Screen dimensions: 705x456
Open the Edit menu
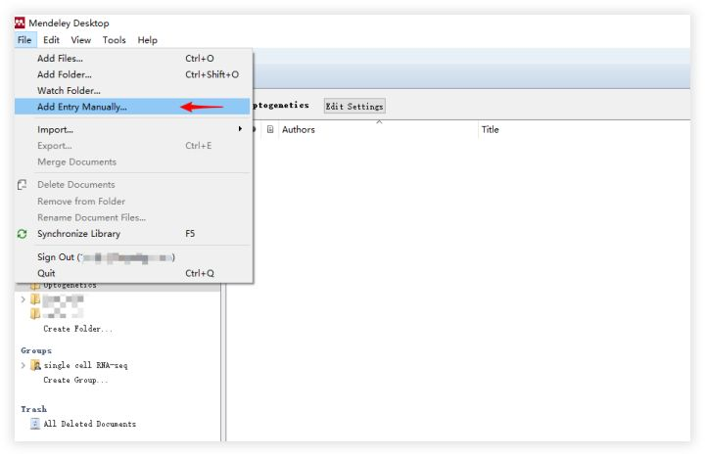pyautogui.click(x=51, y=40)
